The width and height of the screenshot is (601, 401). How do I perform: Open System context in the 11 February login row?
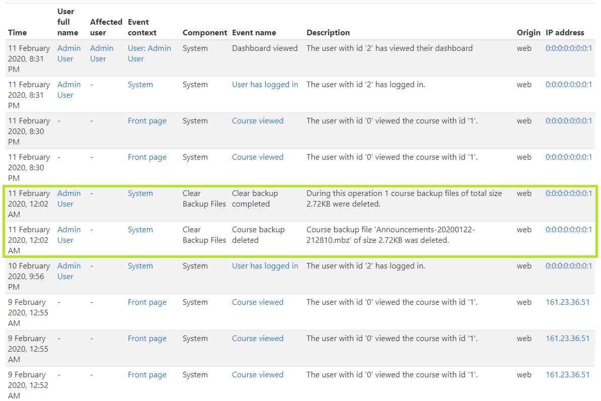[x=140, y=85]
